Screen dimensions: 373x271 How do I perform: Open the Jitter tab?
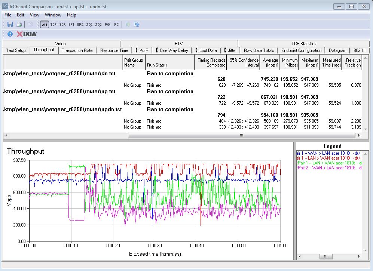[230, 50]
